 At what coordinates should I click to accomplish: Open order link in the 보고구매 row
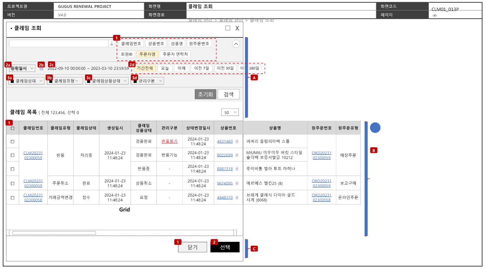pos(322,184)
